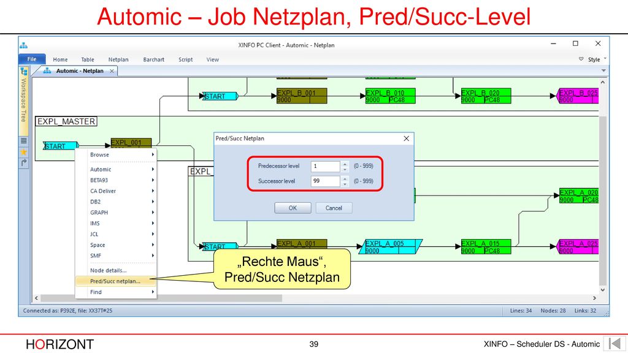Click the Predecessor level input field
Screen dimensions: 628x353
325,166
